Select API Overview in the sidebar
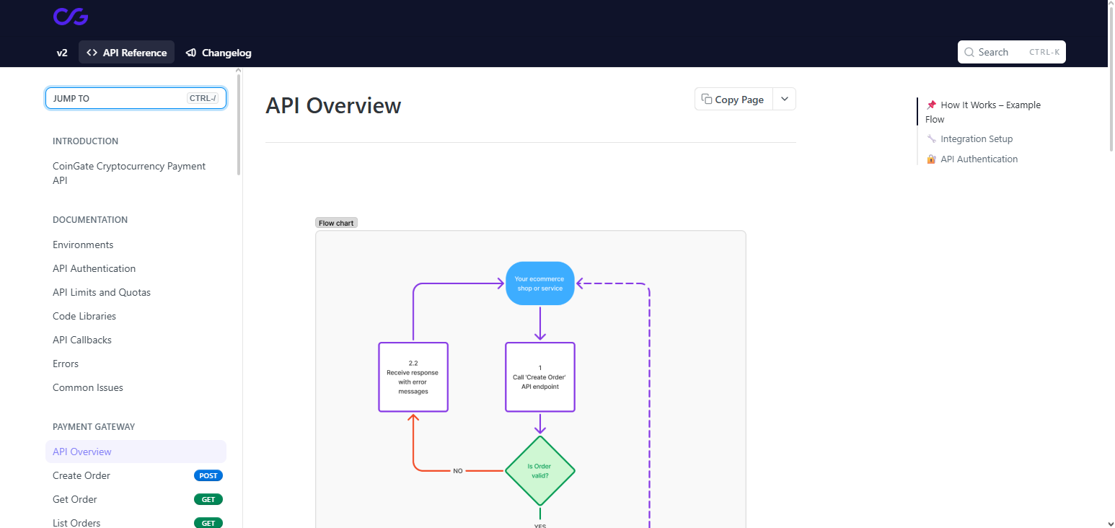The width and height of the screenshot is (1115, 528). point(136,452)
